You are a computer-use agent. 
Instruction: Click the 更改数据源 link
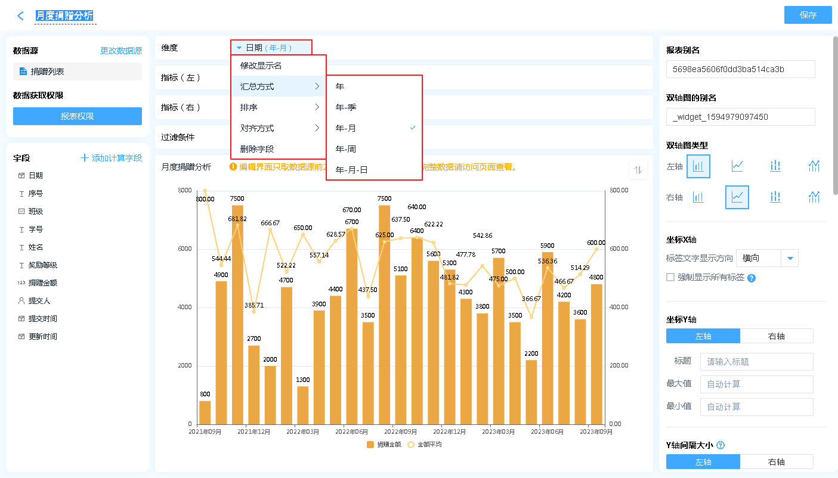pos(121,51)
